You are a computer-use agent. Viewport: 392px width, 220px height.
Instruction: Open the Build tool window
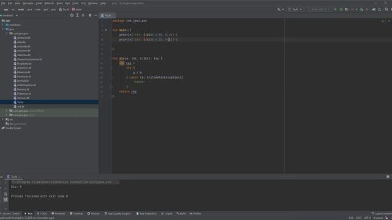pos(181,213)
